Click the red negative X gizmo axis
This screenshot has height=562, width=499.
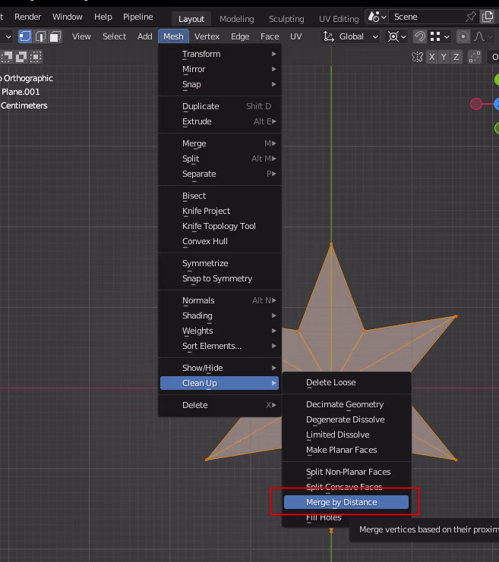[x=476, y=104]
